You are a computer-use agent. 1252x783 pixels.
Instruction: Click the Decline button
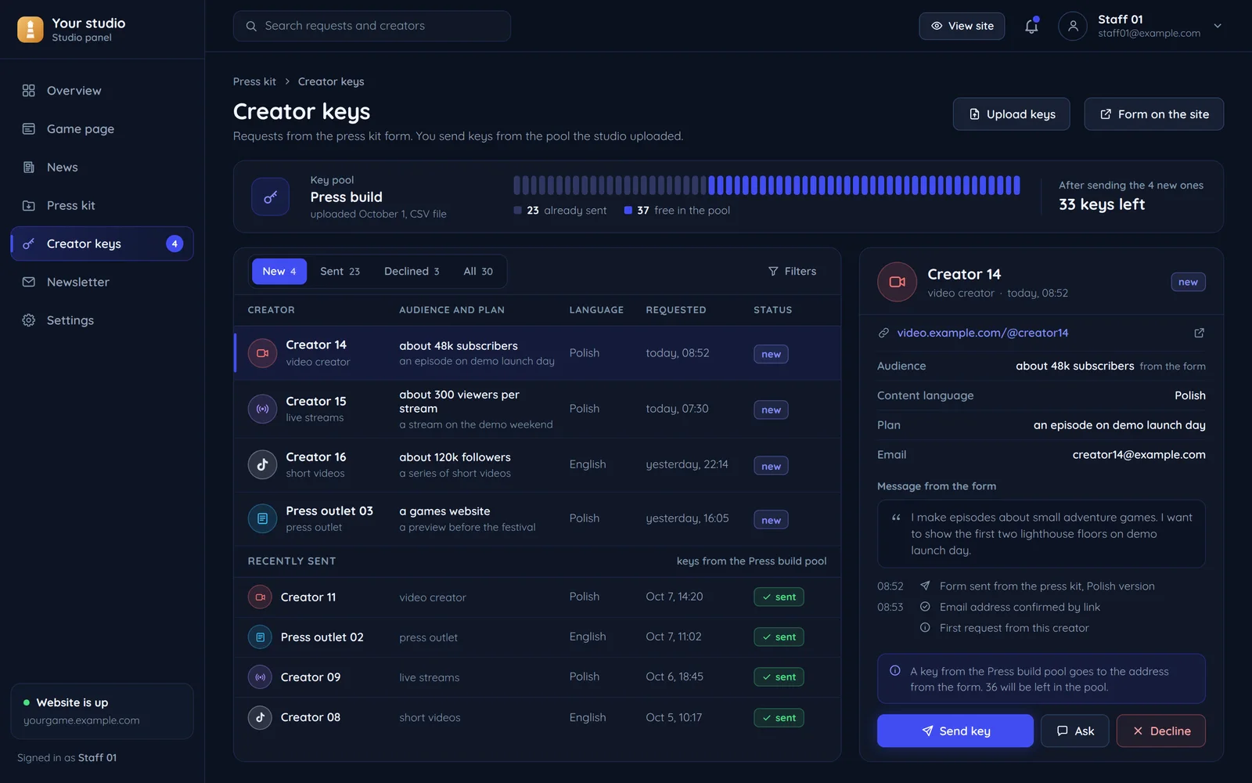coord(1161,731)
